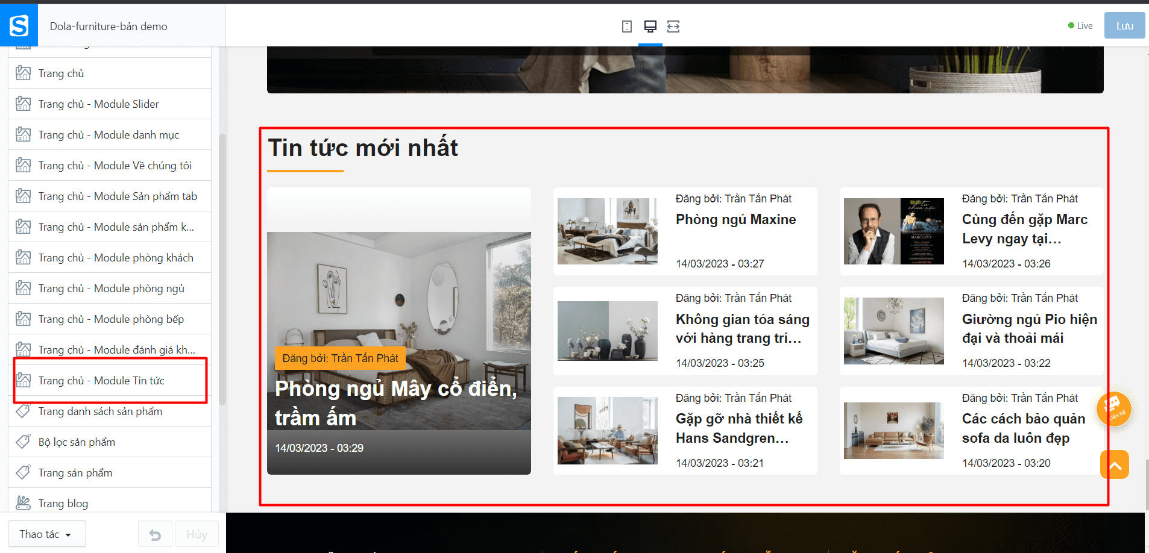Click the Trang chủ section icon
Screen dimensions: 1149x553
pyautogui.click(x=24, y=73)
